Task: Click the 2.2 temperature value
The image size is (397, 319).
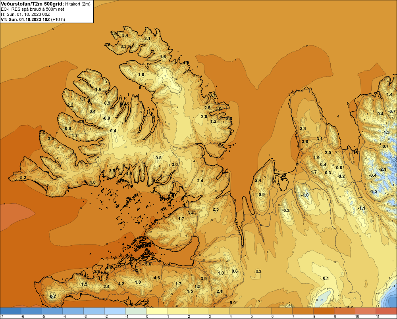Action: [70, 105]
